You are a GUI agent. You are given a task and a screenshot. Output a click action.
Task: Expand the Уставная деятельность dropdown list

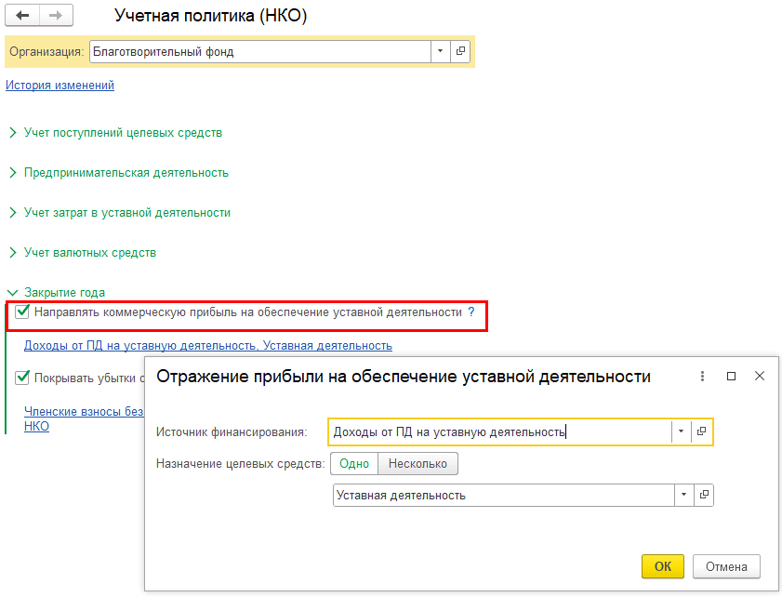(685, 495)
